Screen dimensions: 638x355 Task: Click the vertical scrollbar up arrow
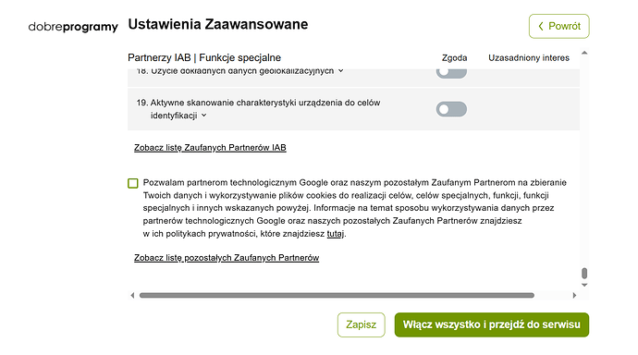coord(584,53)
